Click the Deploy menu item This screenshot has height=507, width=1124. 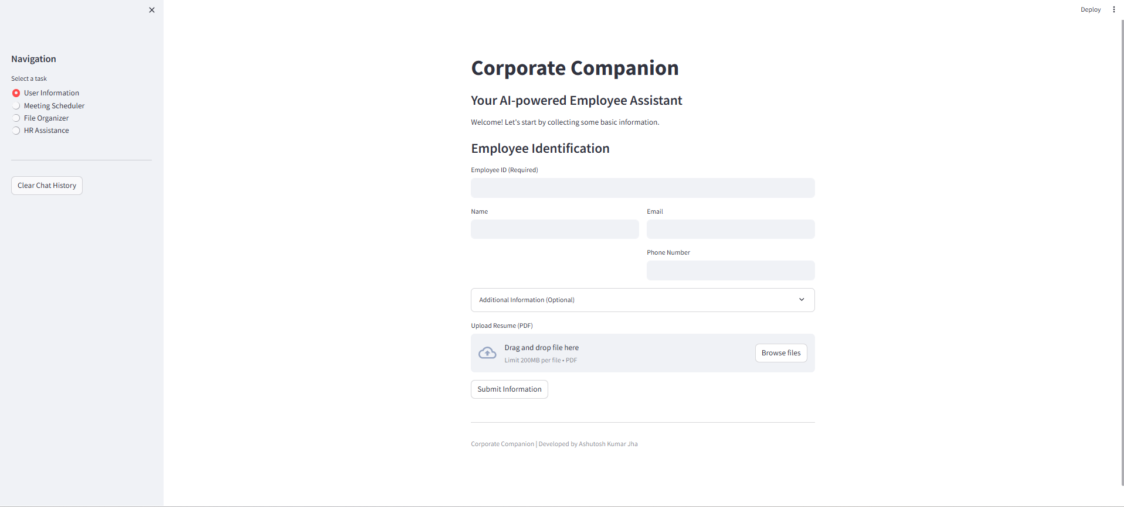1091,9
